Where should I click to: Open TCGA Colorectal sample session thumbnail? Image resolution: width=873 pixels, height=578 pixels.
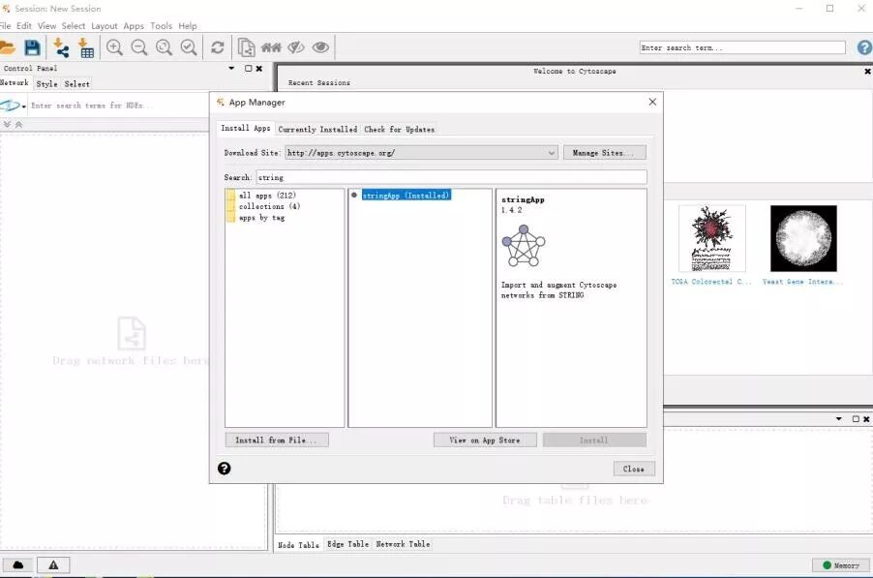coord(711,238)
